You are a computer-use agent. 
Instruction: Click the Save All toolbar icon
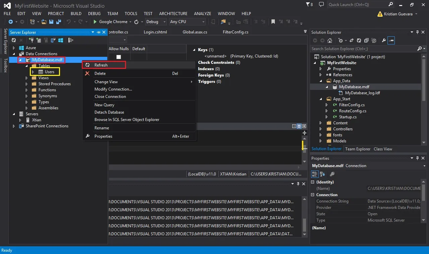58,22
